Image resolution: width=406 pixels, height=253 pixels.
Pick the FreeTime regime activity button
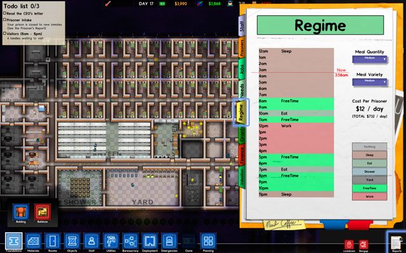[x=369, y=188]
